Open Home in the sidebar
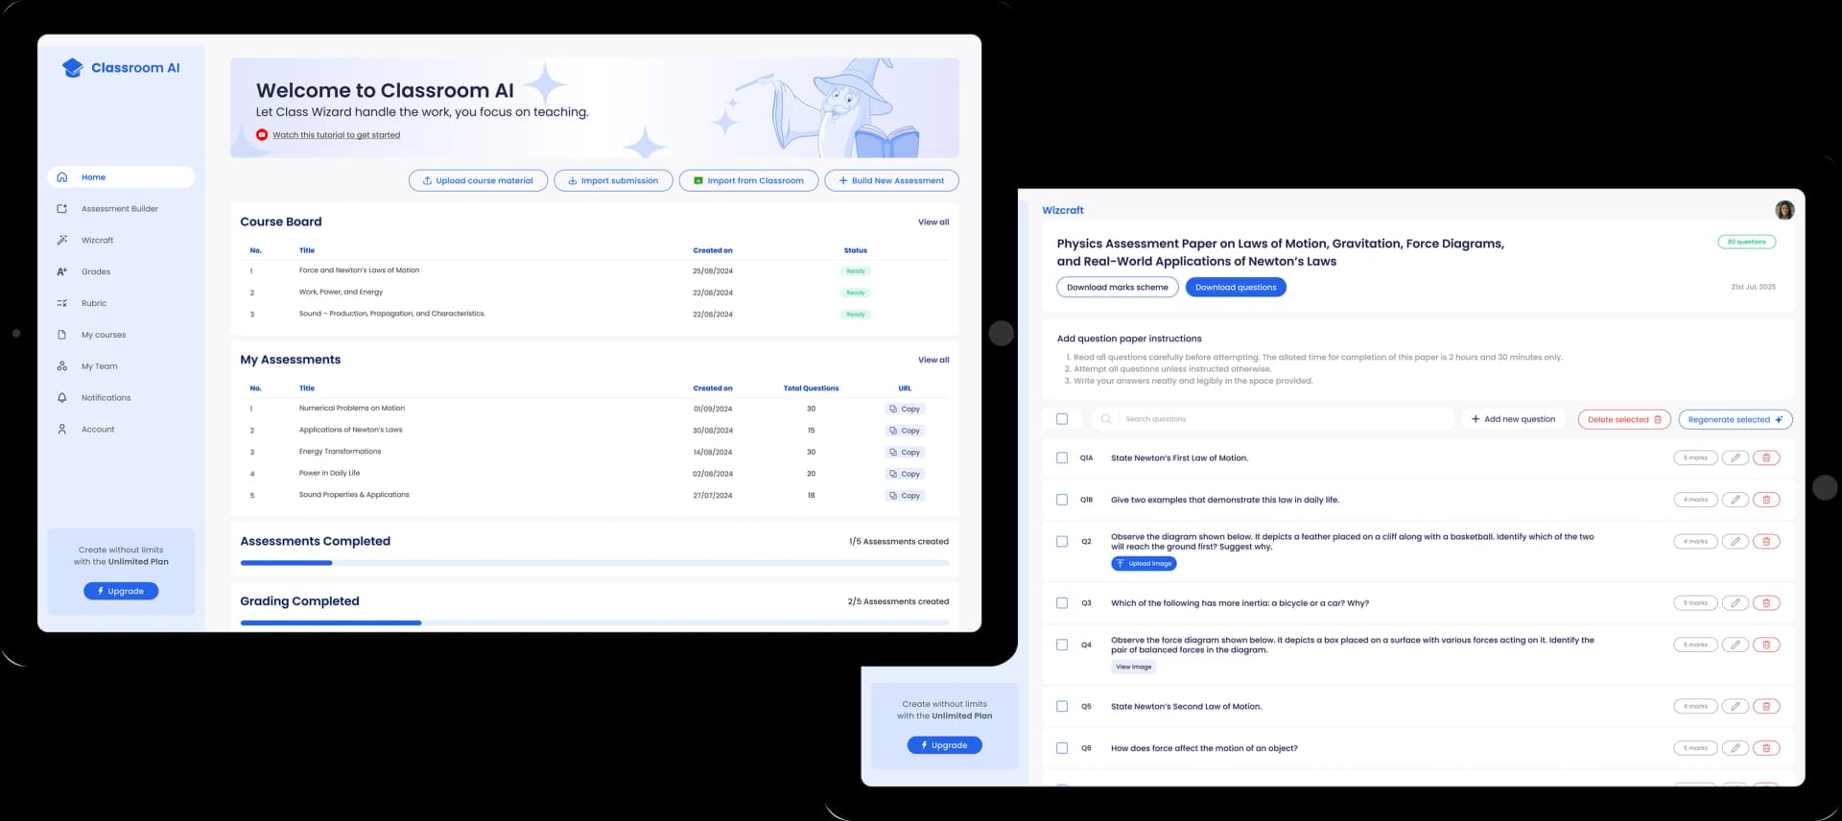This screenshot has width=1842, height=821. [121, 177]
